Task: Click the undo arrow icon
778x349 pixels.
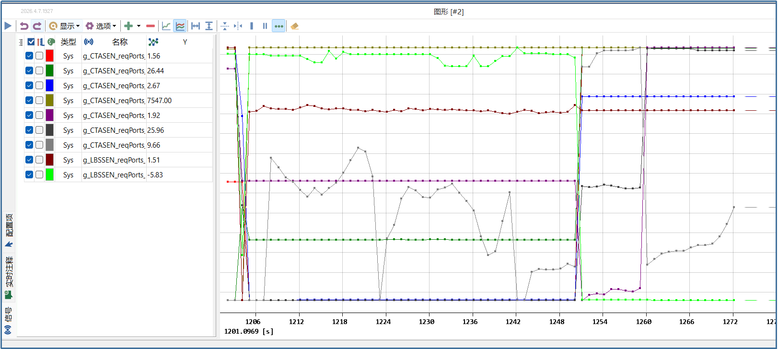Action: 24,26
